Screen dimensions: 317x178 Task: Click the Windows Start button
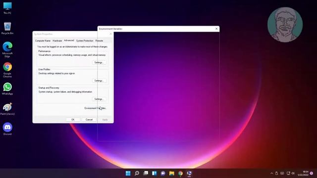click(x=128, y=174)
